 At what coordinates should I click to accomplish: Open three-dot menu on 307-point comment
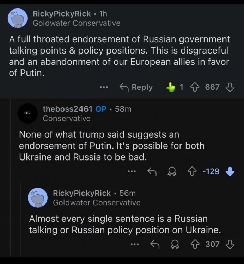[134, 244]
